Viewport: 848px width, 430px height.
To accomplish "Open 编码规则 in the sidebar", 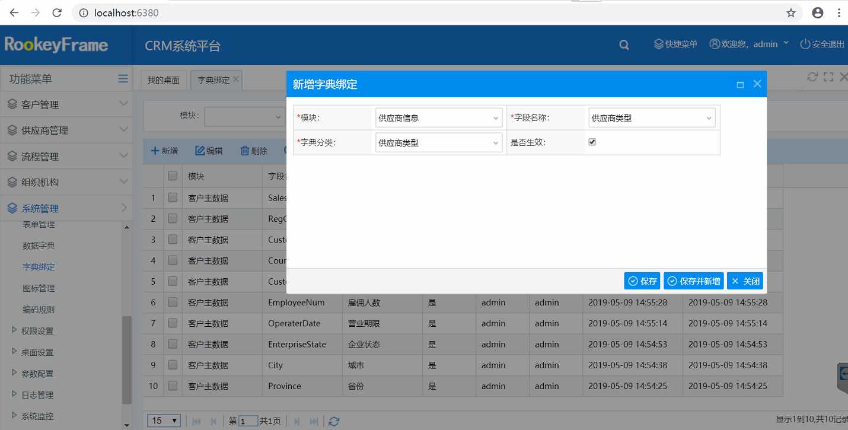I will tap(39, 310).
